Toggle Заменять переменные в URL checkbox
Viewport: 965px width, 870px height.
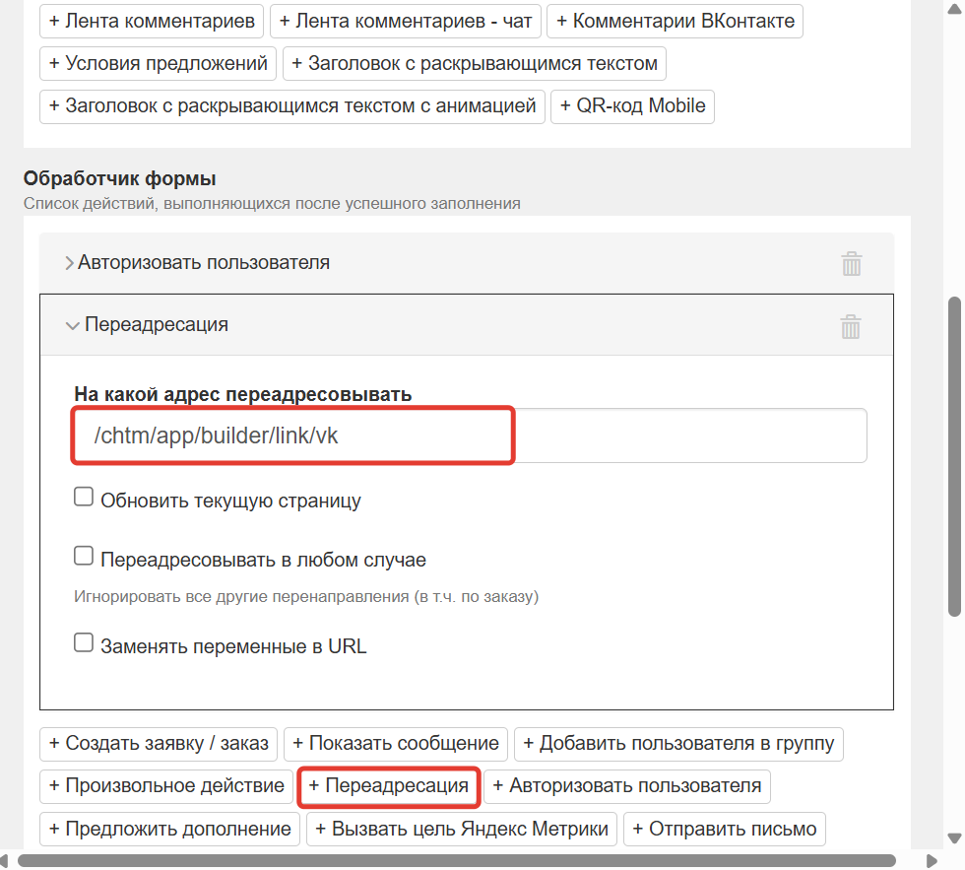[x=84, y=641]
